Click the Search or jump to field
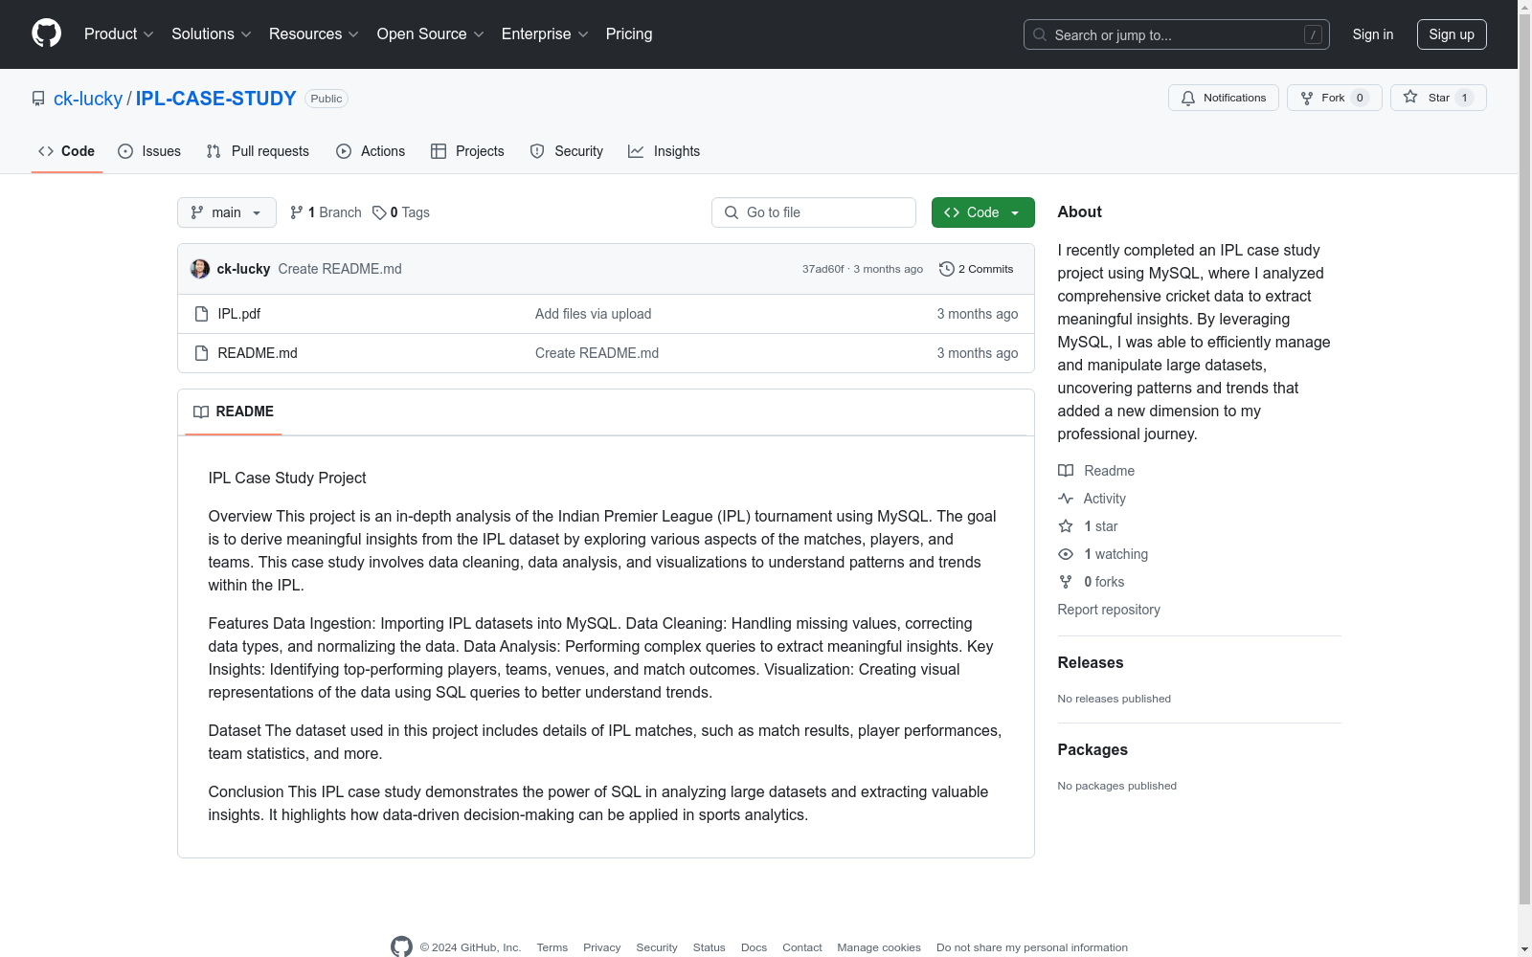 coord(1177,34)
